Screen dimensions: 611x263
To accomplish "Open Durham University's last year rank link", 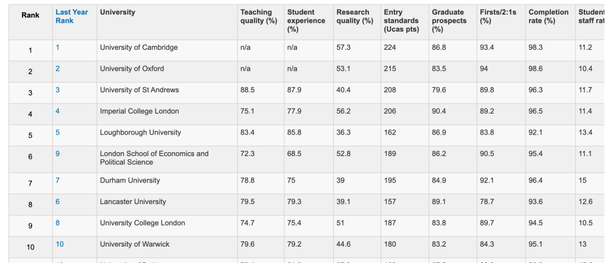I will click(58, 180).
